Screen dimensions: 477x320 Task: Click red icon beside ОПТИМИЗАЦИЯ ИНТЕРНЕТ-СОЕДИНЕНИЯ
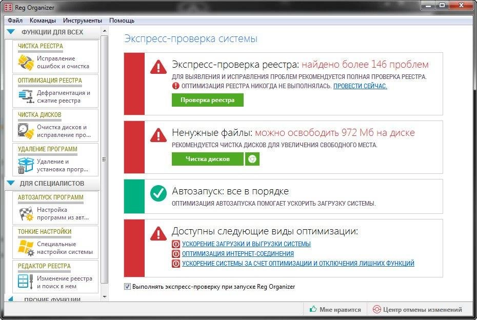pyautogui.click(x=176, y=254)
